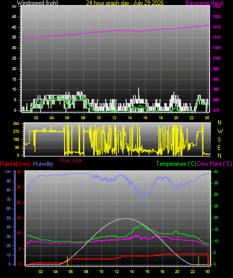Click the 80 tick on humidity axis
The image size is (233, 278).
coord(8,190)
